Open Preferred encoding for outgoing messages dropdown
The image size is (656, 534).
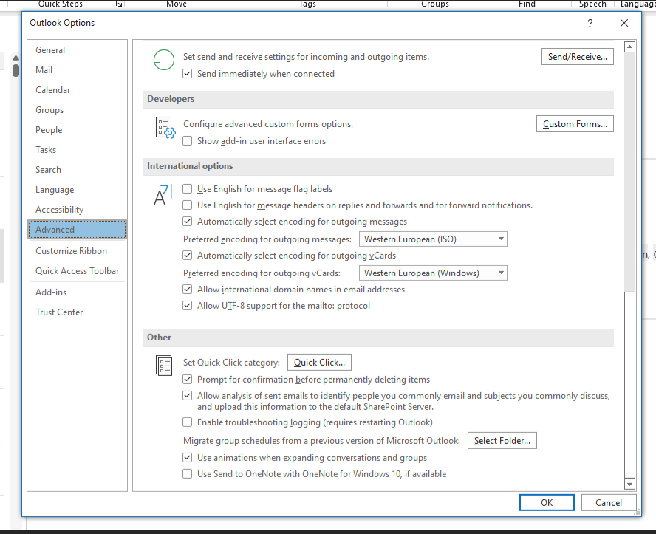point(433,239)
